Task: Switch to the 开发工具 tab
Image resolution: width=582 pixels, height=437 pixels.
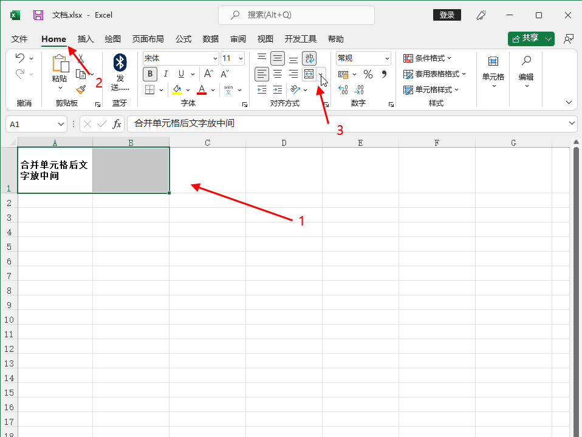Action: click(301, 39)
